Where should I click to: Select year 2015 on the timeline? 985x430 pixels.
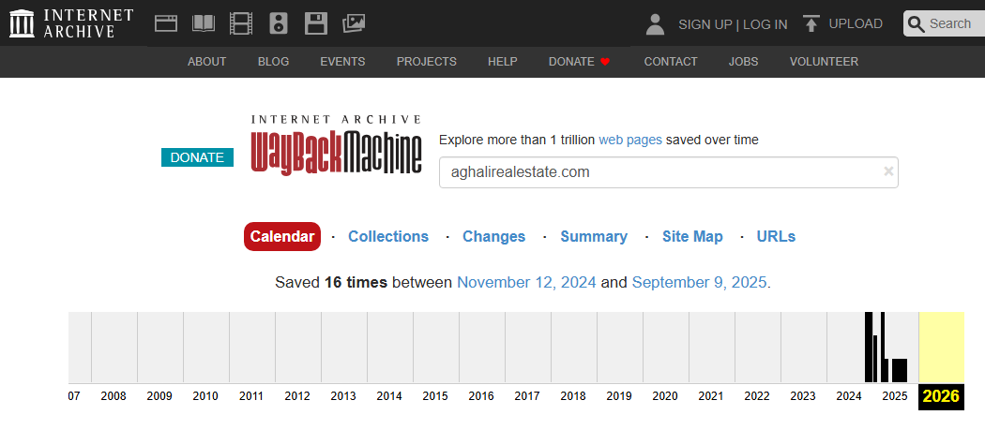(x=435, y=396)
